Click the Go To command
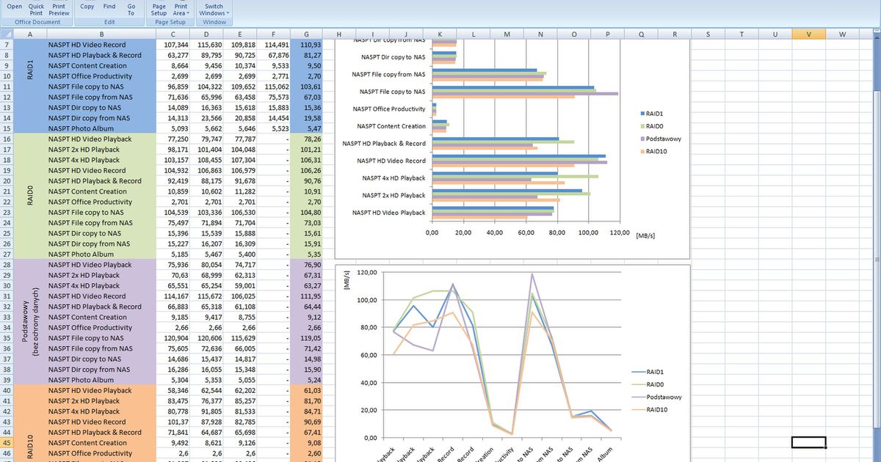881x462 pixels. pos(131,9)
